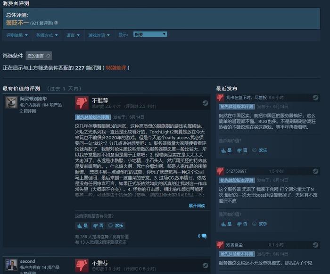
Task: Expand the 游戏时间 filter dropdown
Action: click(99, 35)
